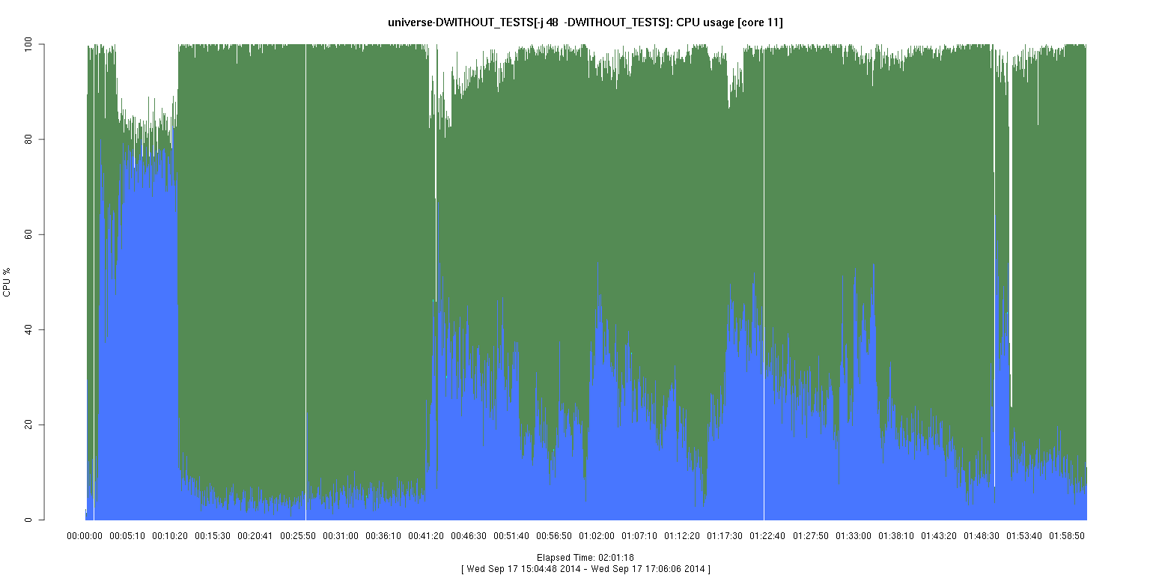This screenshot has height=575, width=1150.
Task: Click x-axis time label 01:27:50
Action: pos(811,536)
